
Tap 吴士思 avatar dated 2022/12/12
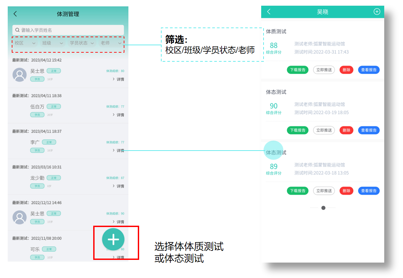pos(19,217)
